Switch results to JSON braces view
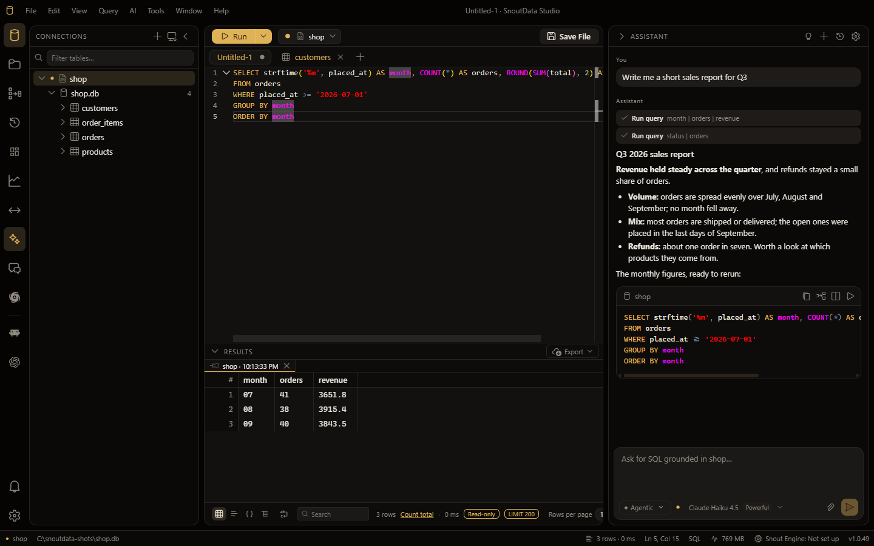Image resolution: width=874 pixels, height=546 pixels. (x=249, y=514)
